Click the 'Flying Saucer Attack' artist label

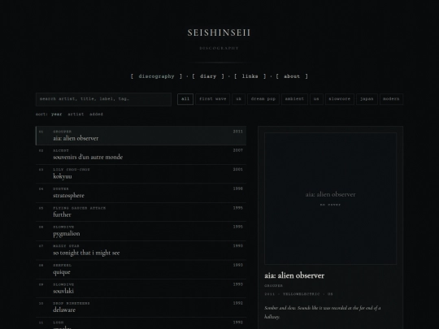click(80, 208)
